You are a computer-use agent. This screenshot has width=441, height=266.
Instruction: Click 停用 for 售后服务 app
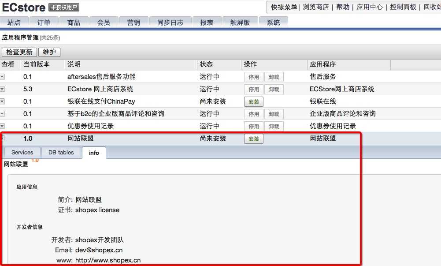coord(254,77)
